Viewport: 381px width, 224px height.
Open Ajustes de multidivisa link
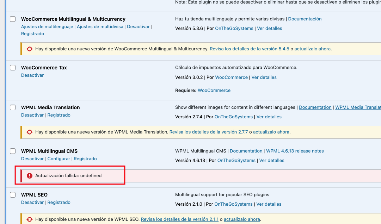click(x=100, y=27)
